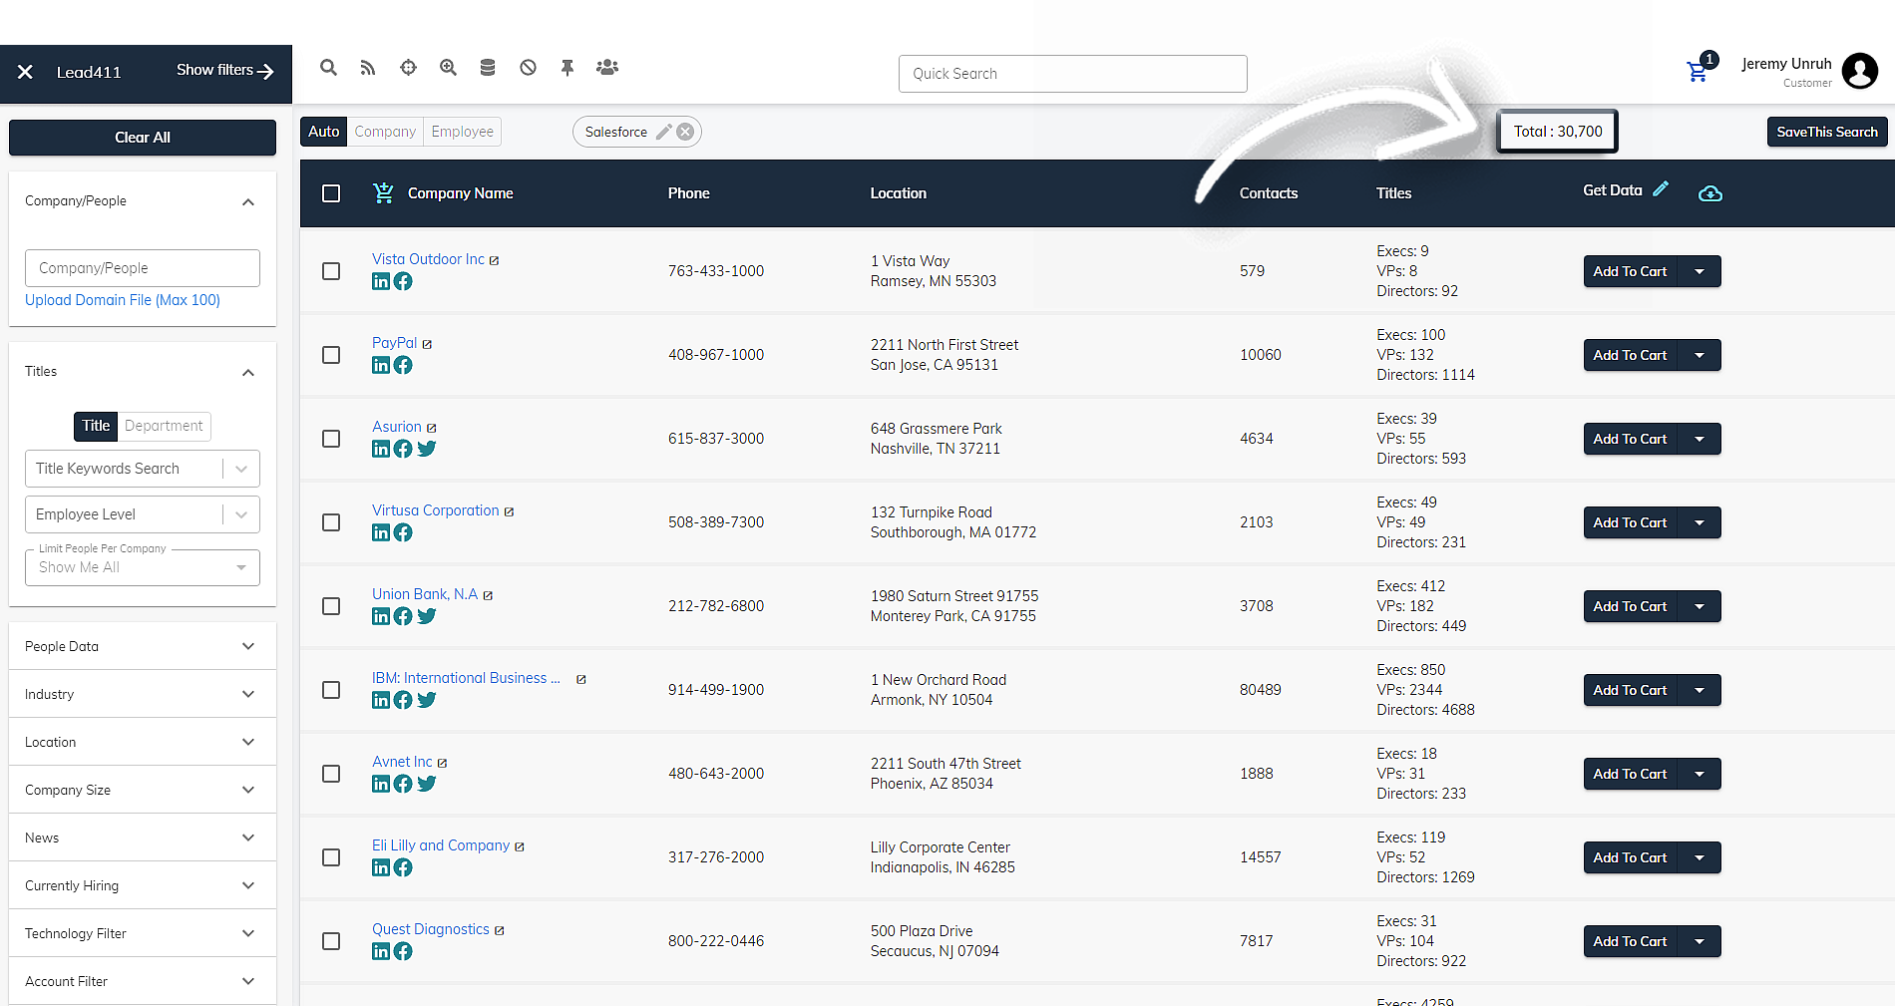The height and width of the screenshot is (1006, 1895).
Task: Open the Jeremy Unruh profile avatar
Action: (1859, 71)
